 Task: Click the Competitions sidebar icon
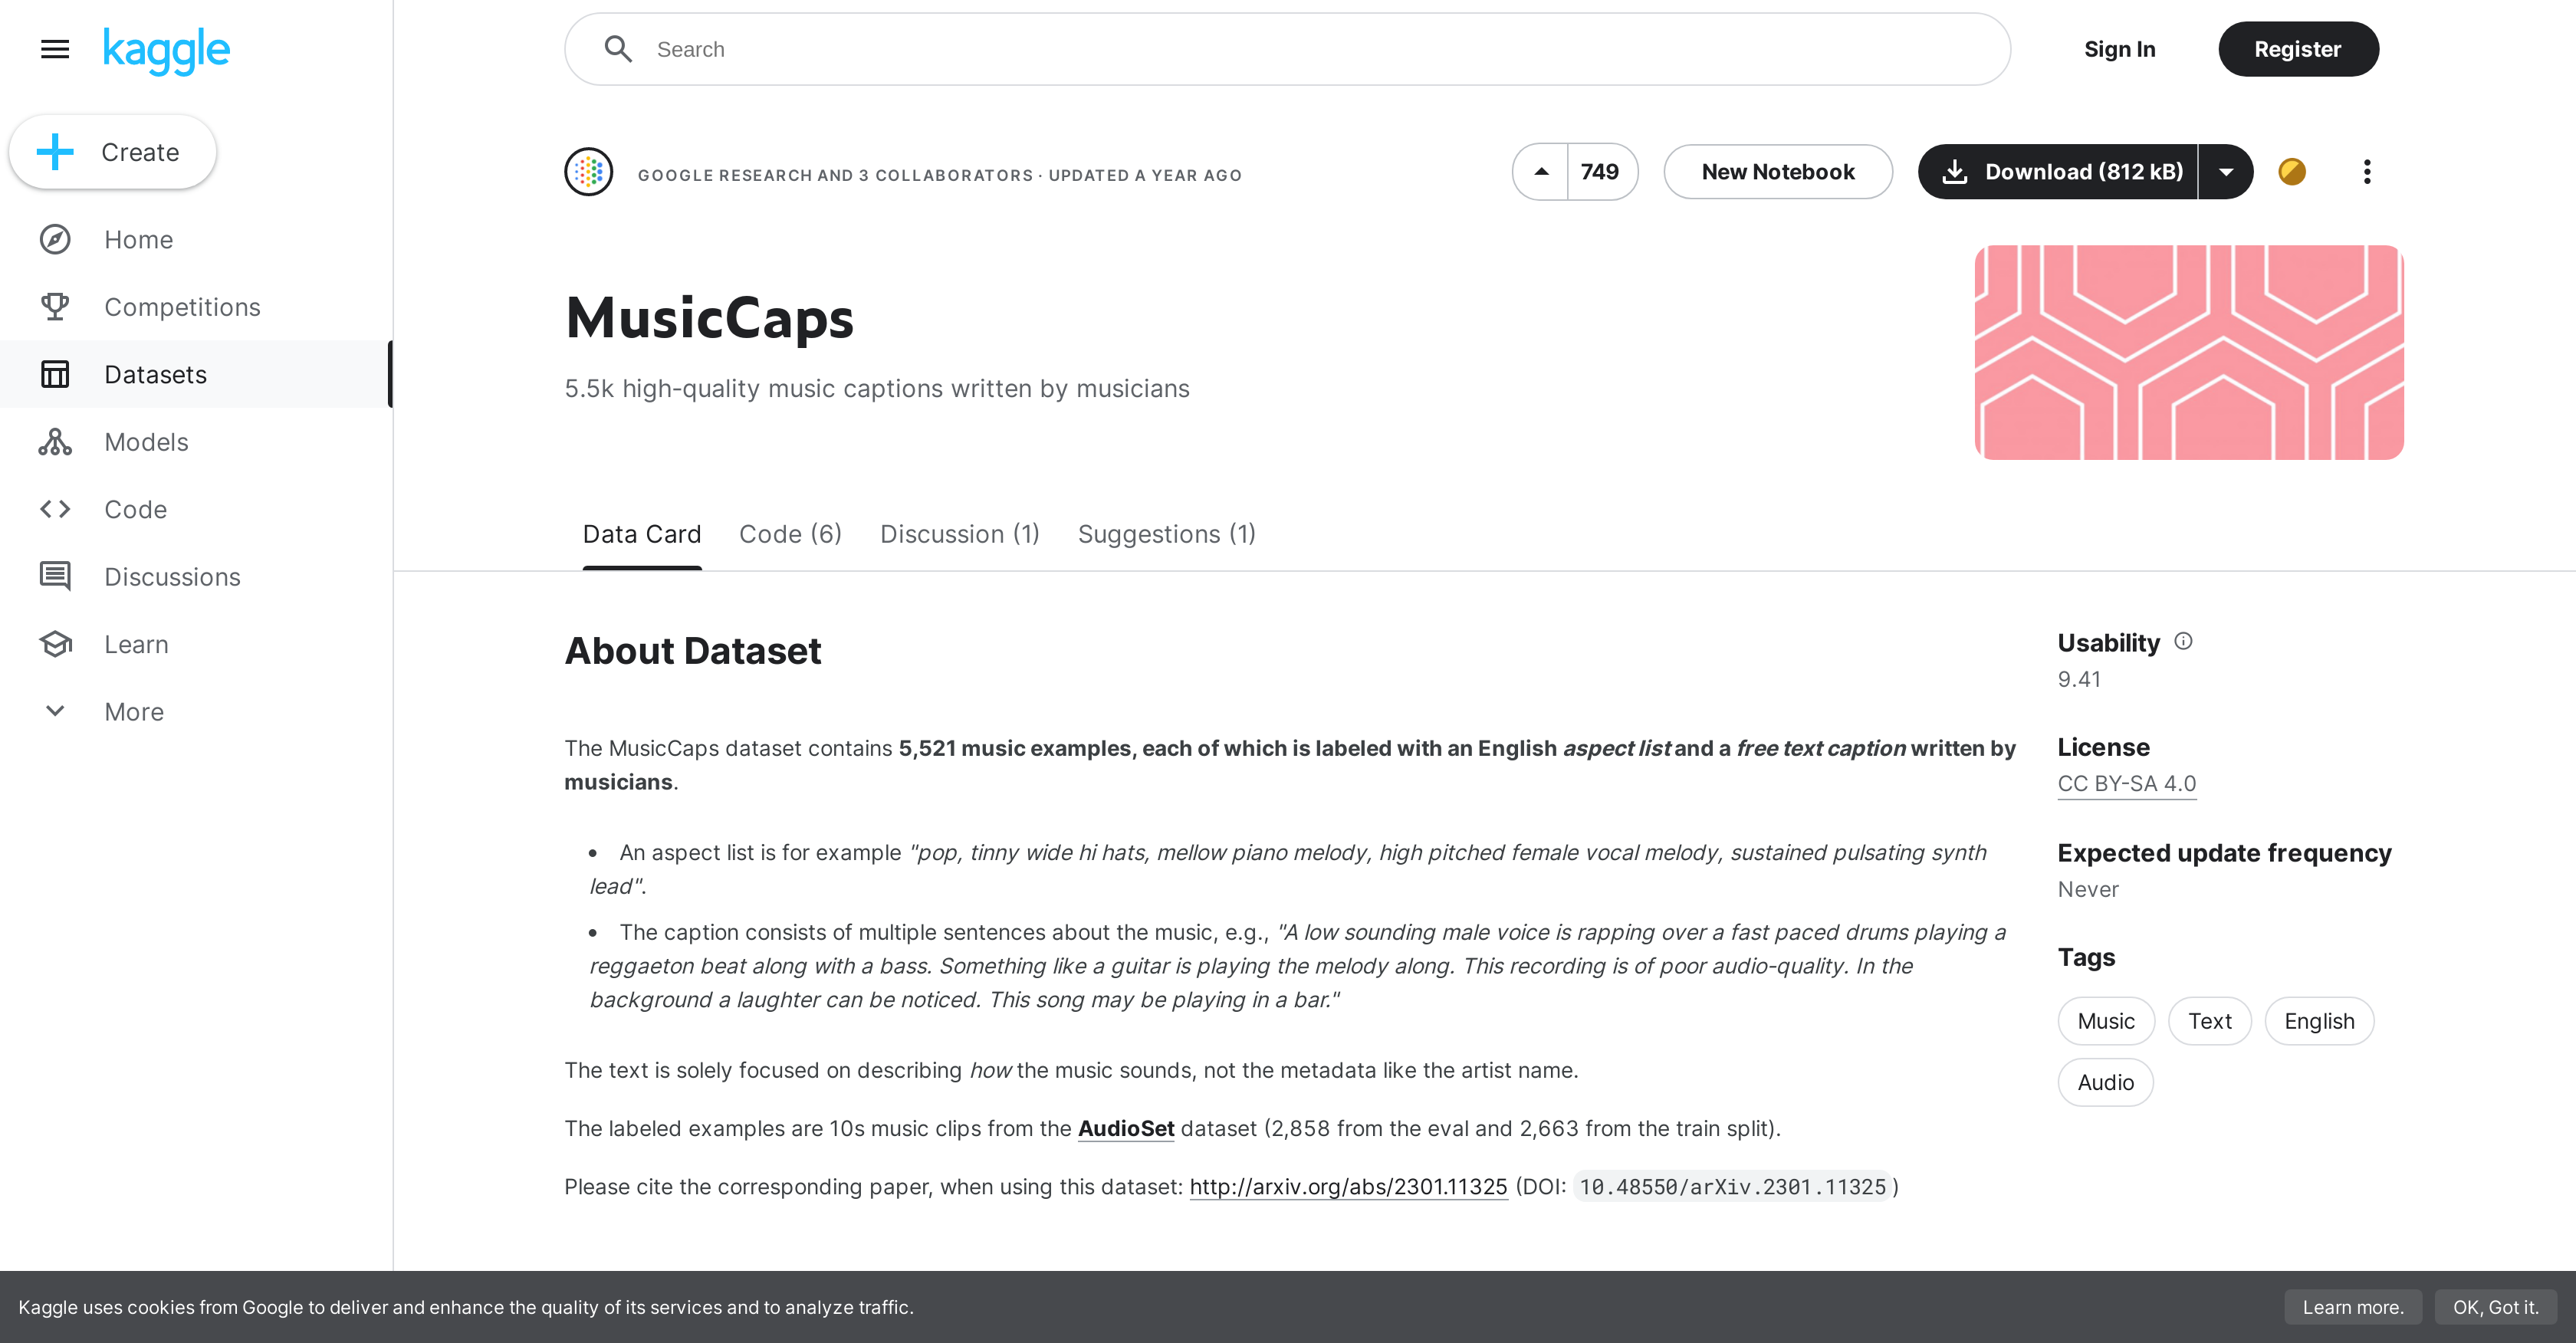point(54,307)
